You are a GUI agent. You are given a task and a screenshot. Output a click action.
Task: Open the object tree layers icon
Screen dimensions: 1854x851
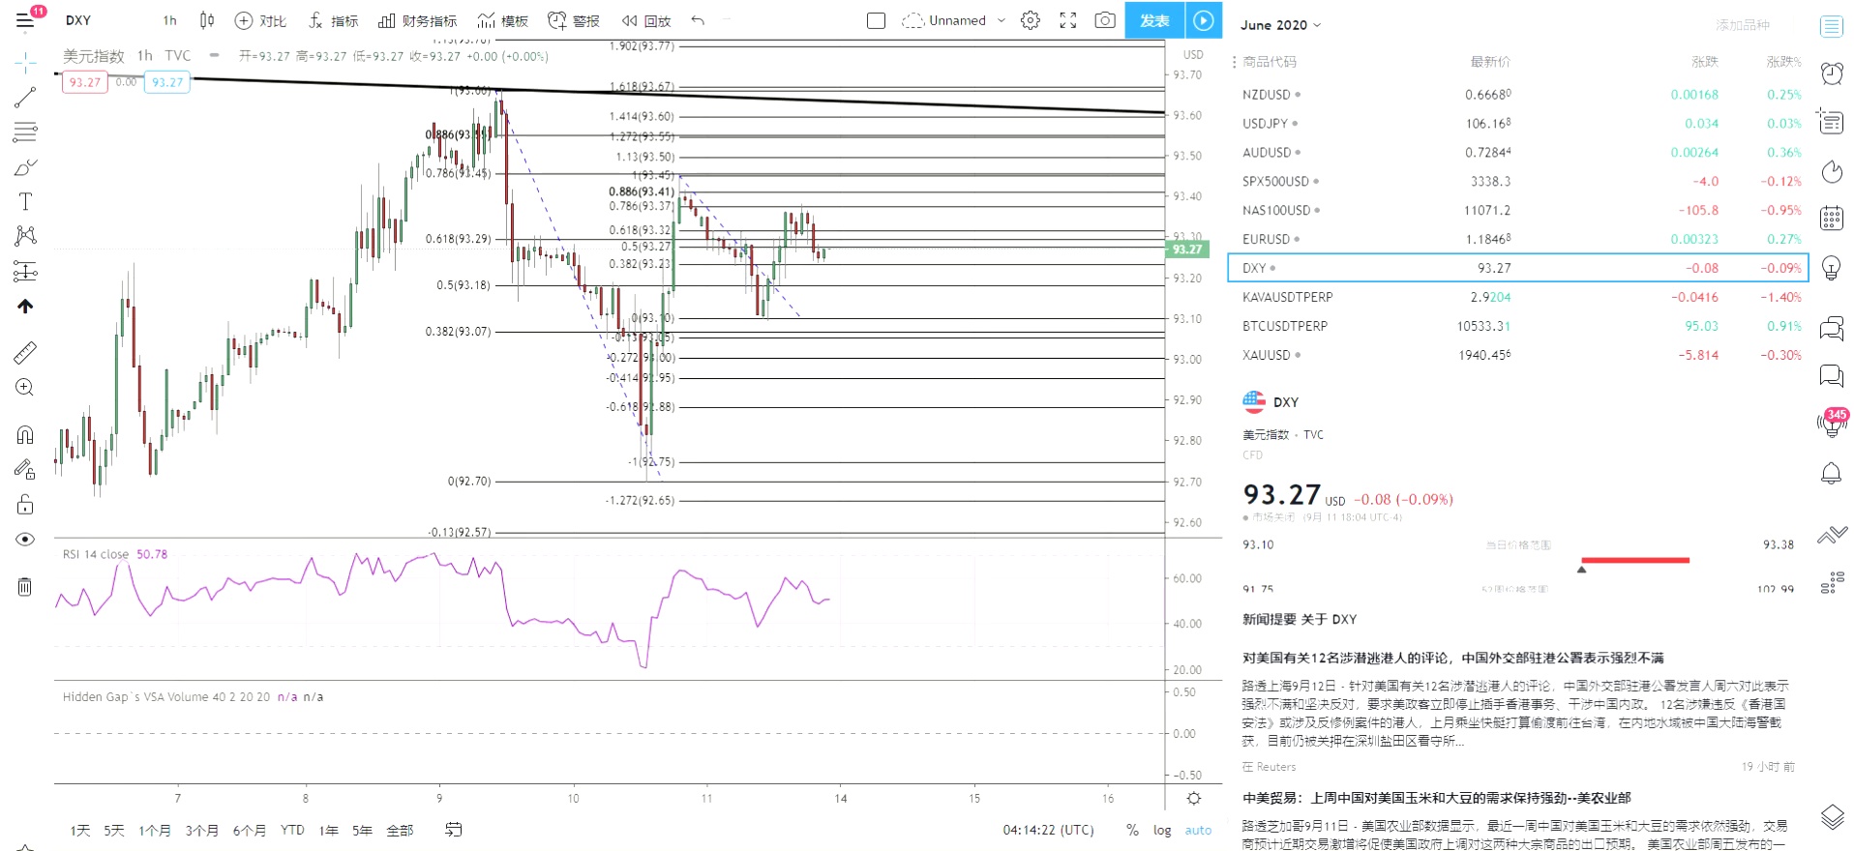click(x=1831, y=817)
